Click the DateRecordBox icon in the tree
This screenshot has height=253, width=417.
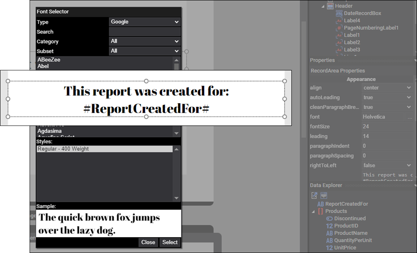[339, 13]
